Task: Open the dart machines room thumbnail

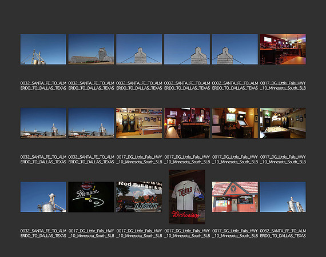Action: 139,123
